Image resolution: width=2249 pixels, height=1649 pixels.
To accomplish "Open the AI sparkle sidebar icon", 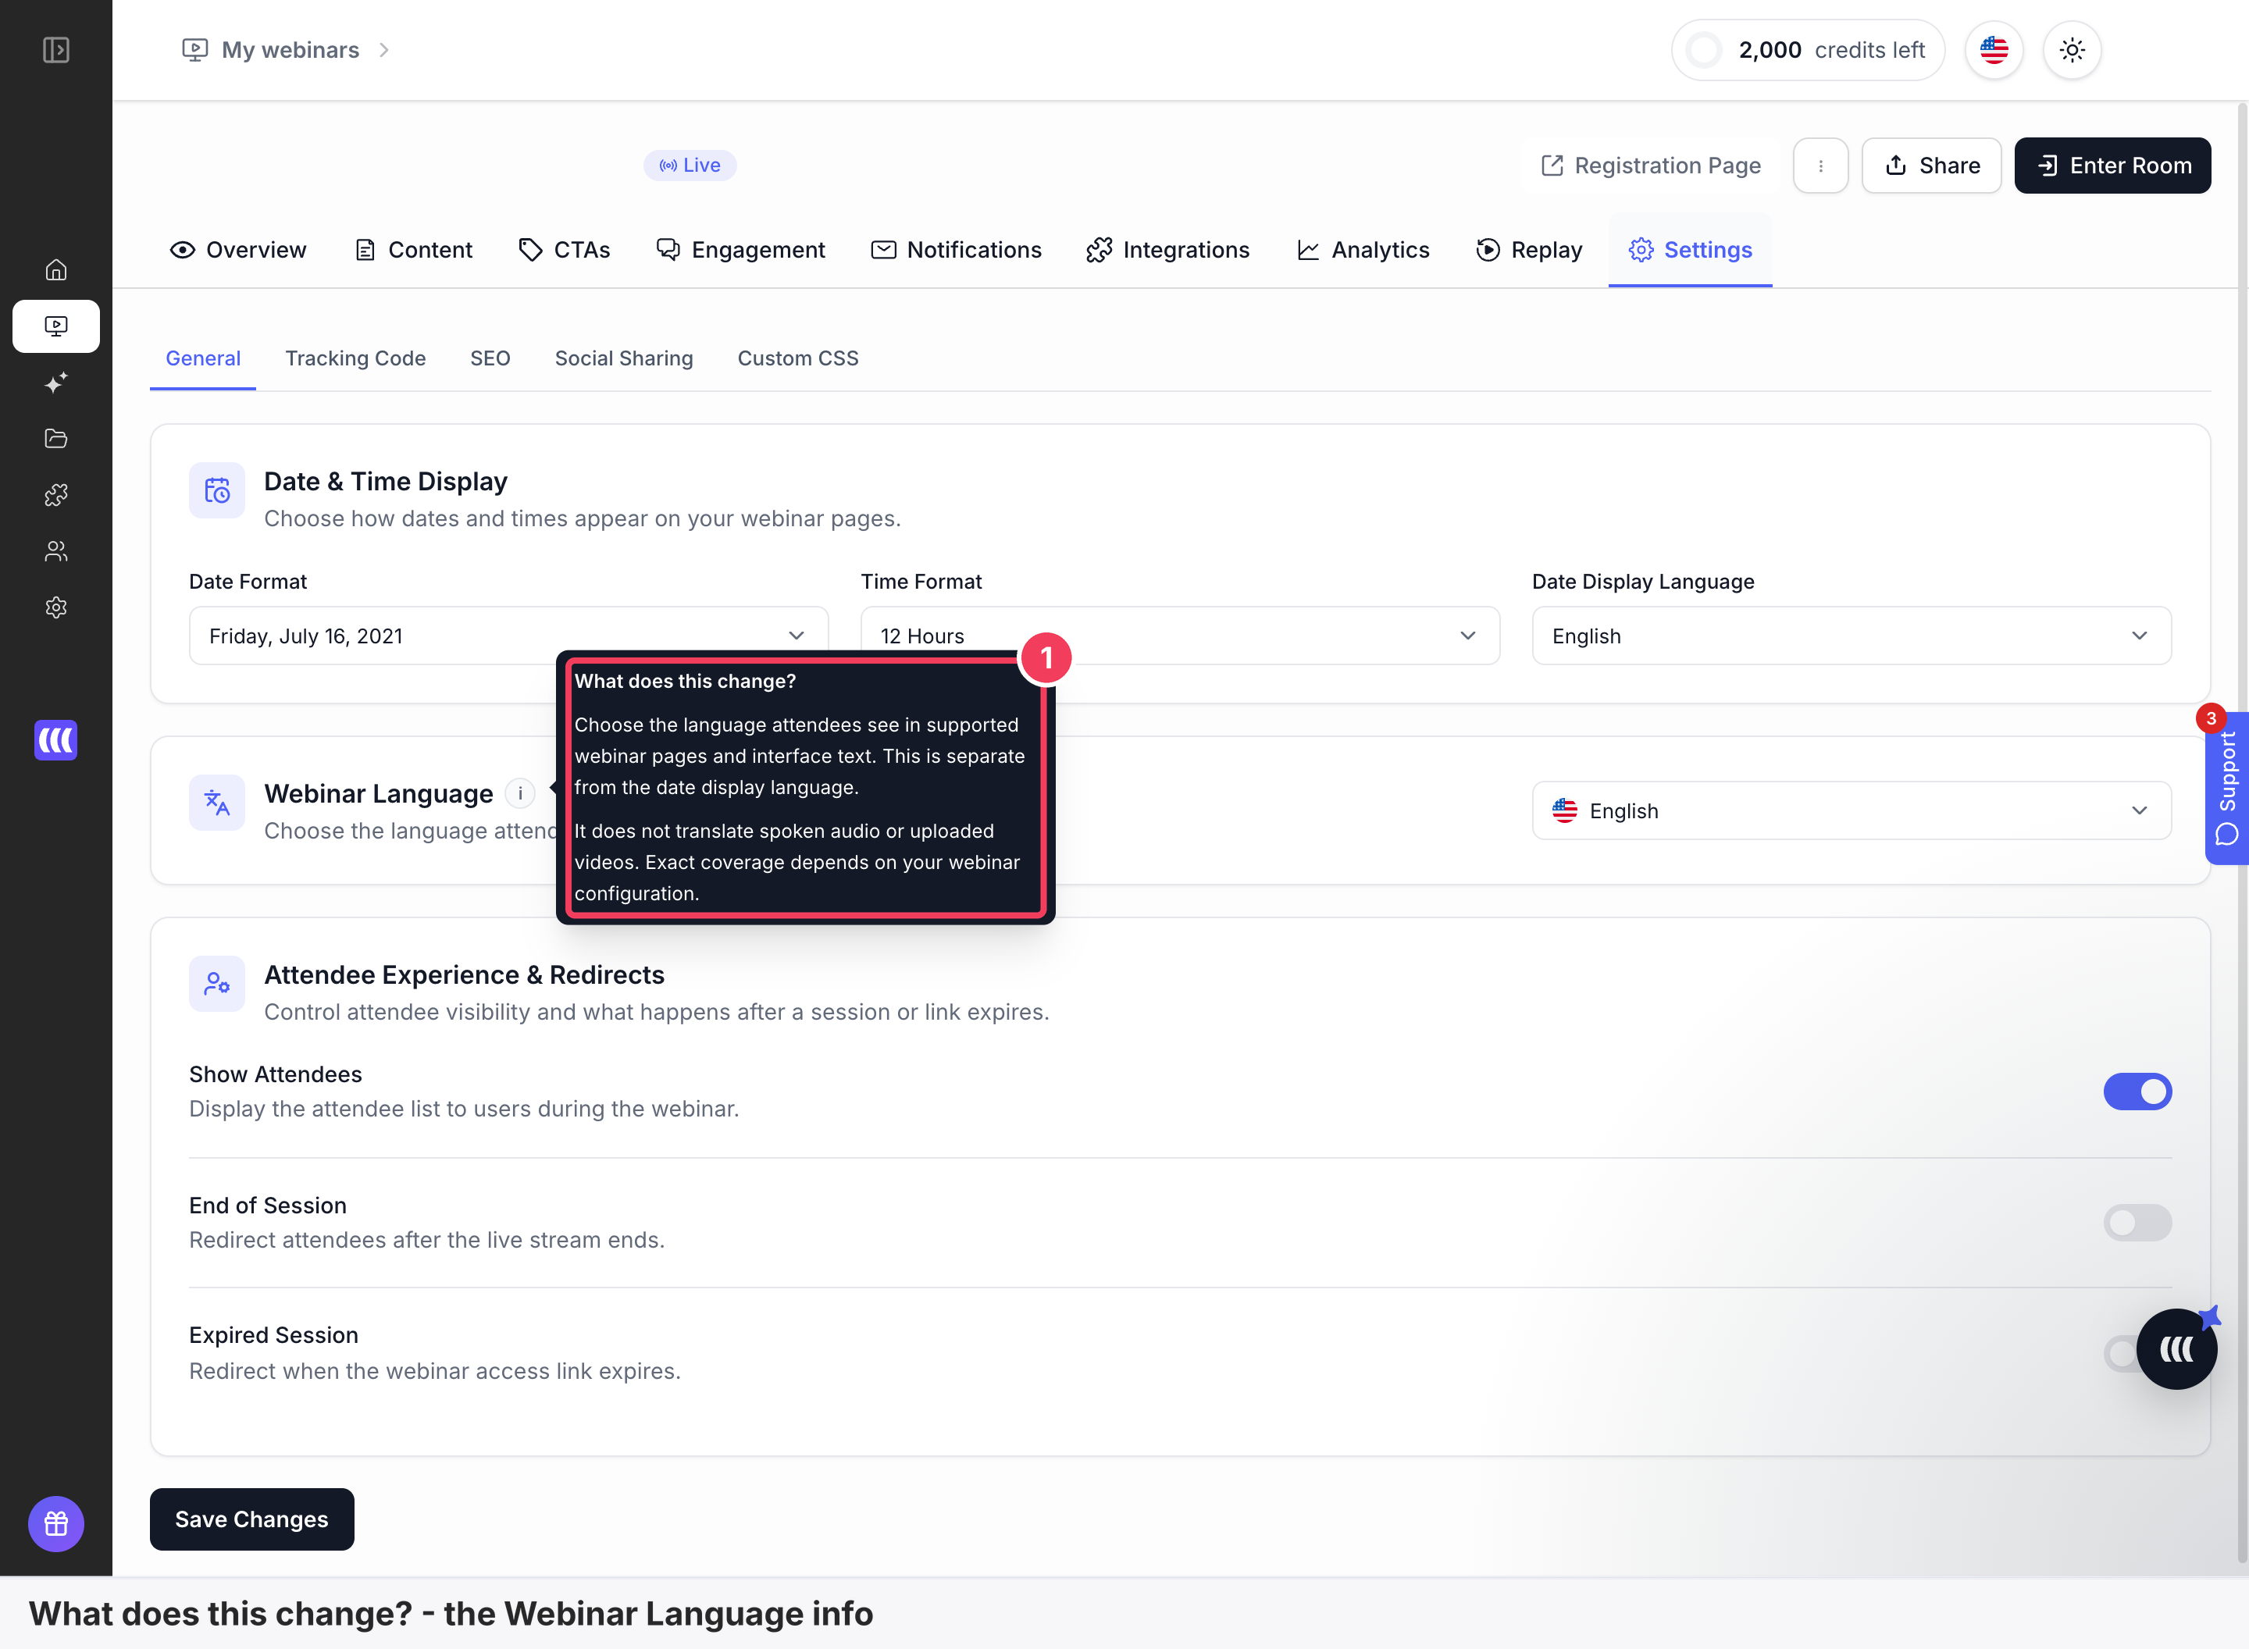I will [56, 383].
